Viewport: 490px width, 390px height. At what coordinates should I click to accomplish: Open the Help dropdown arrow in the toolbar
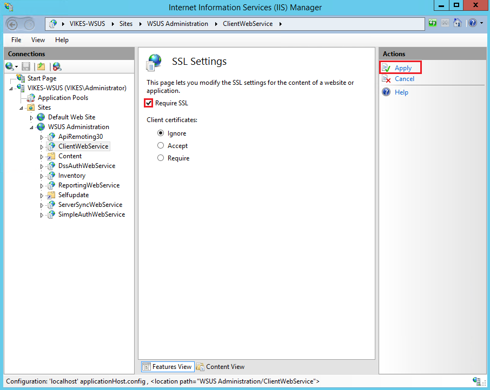pyautogui.click(x=481, y=23)
